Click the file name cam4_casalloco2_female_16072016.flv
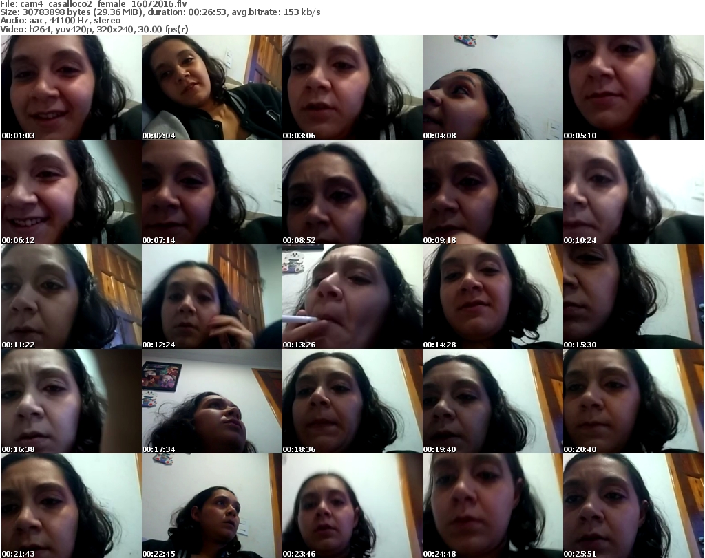Viewport: 705px width, 558px height. 103,4
